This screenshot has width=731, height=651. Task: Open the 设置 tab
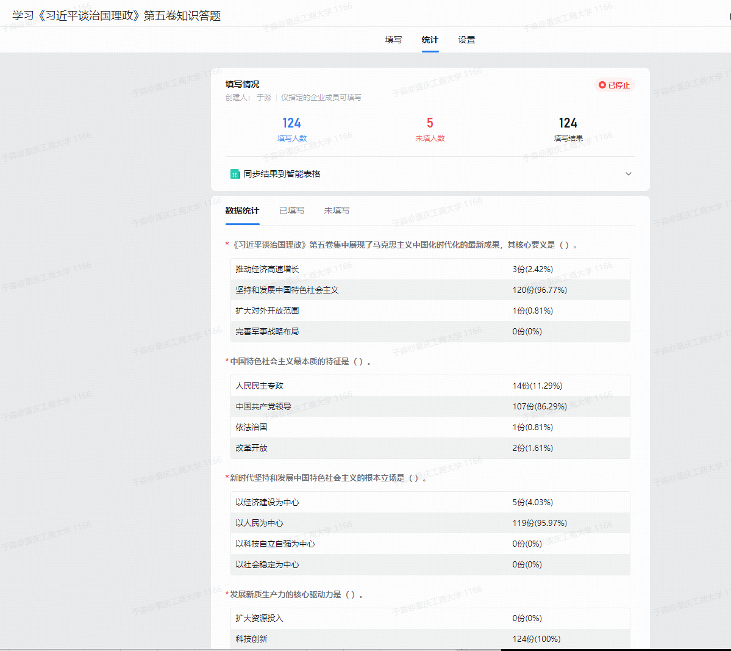466,40
